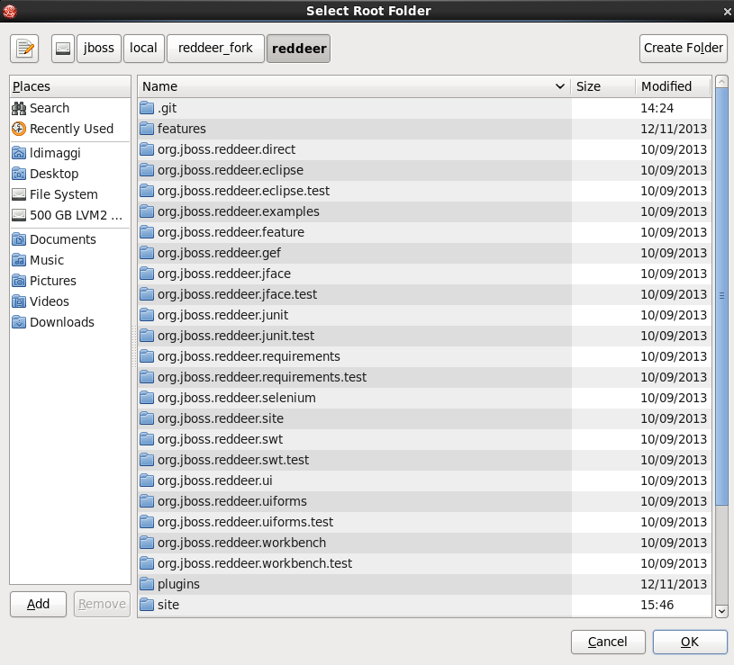The height and width of the screenshot is (665, 734).
Task: Select org.jboss.reddeer.jface.test folder
Action: [424, 294]
